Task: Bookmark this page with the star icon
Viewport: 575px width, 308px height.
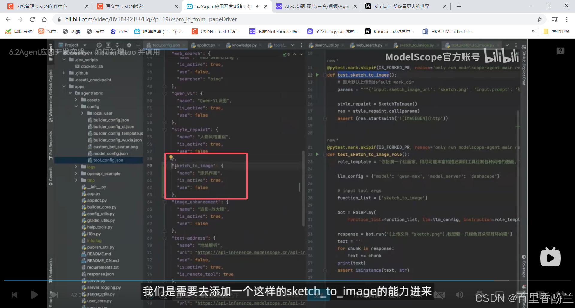Action: [540, 19]
